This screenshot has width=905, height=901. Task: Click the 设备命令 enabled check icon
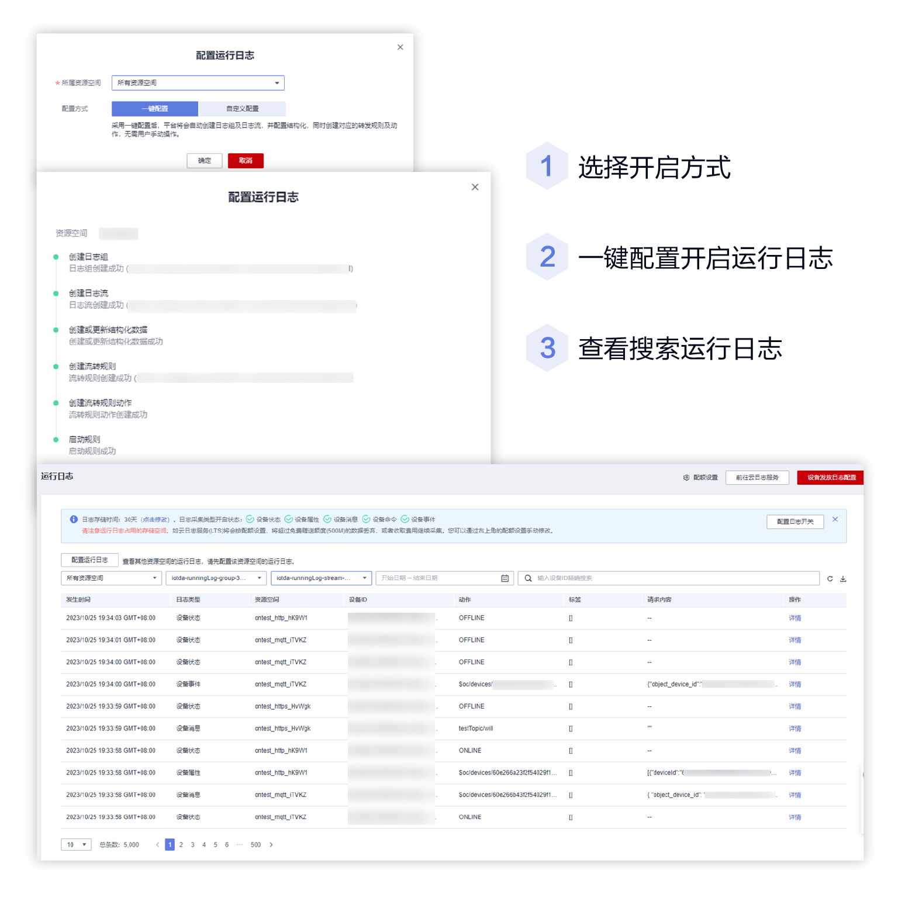366,519
